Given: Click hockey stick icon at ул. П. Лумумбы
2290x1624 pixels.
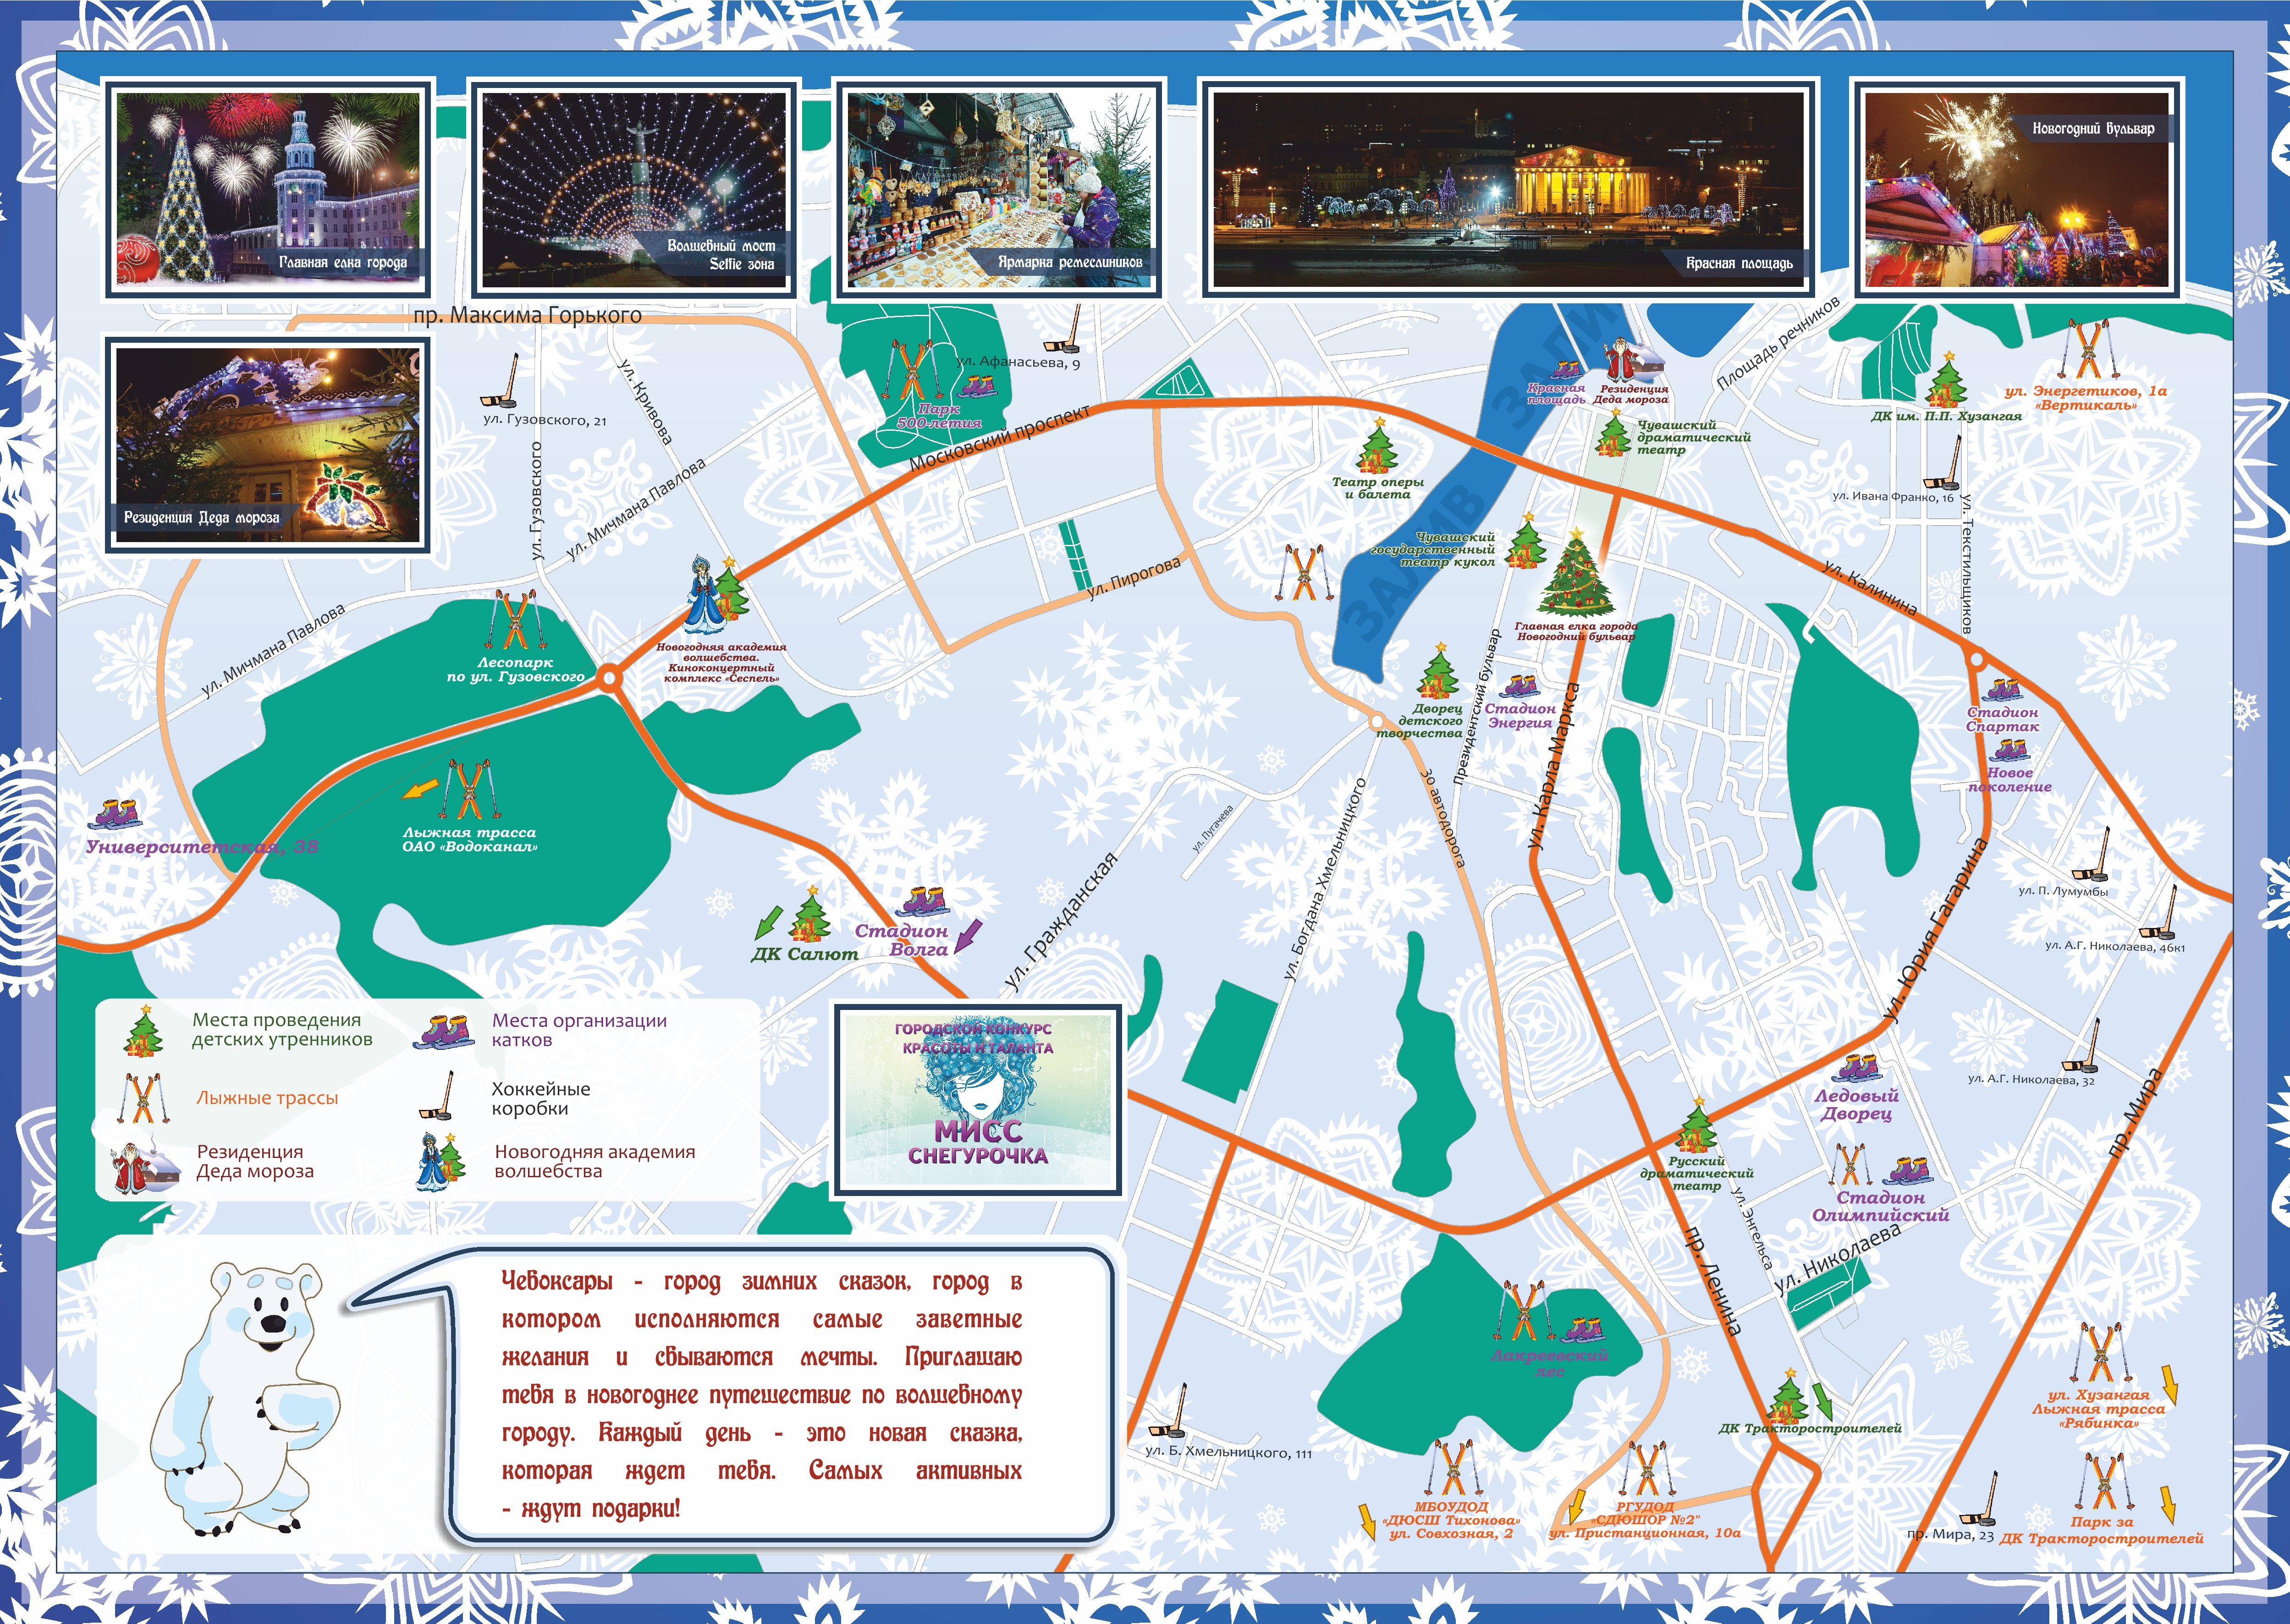Looking at the screenshot, I should tap(2090, 854).
